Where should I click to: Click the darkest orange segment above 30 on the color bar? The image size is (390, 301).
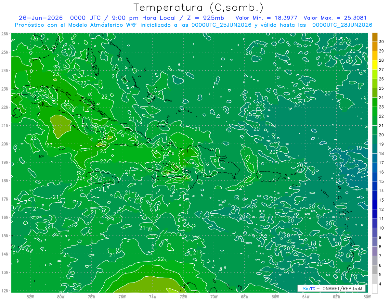coord(375,37)
